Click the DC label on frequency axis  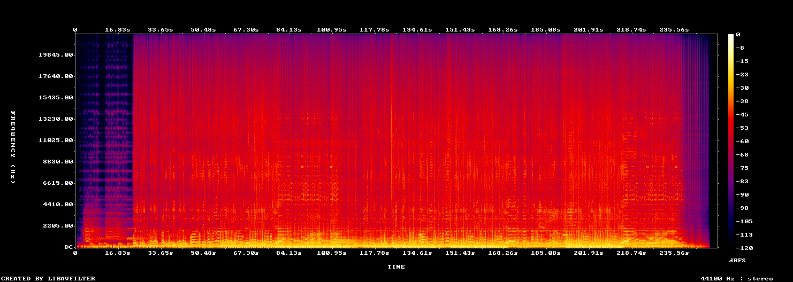69,247
